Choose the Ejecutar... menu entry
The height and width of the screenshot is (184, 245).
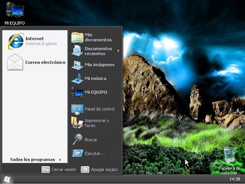click(x=95, y=153)
